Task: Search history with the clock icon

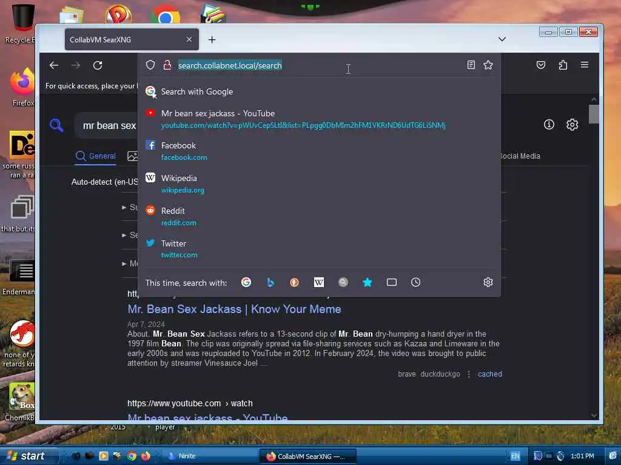Action: click(x=415, y=282)
